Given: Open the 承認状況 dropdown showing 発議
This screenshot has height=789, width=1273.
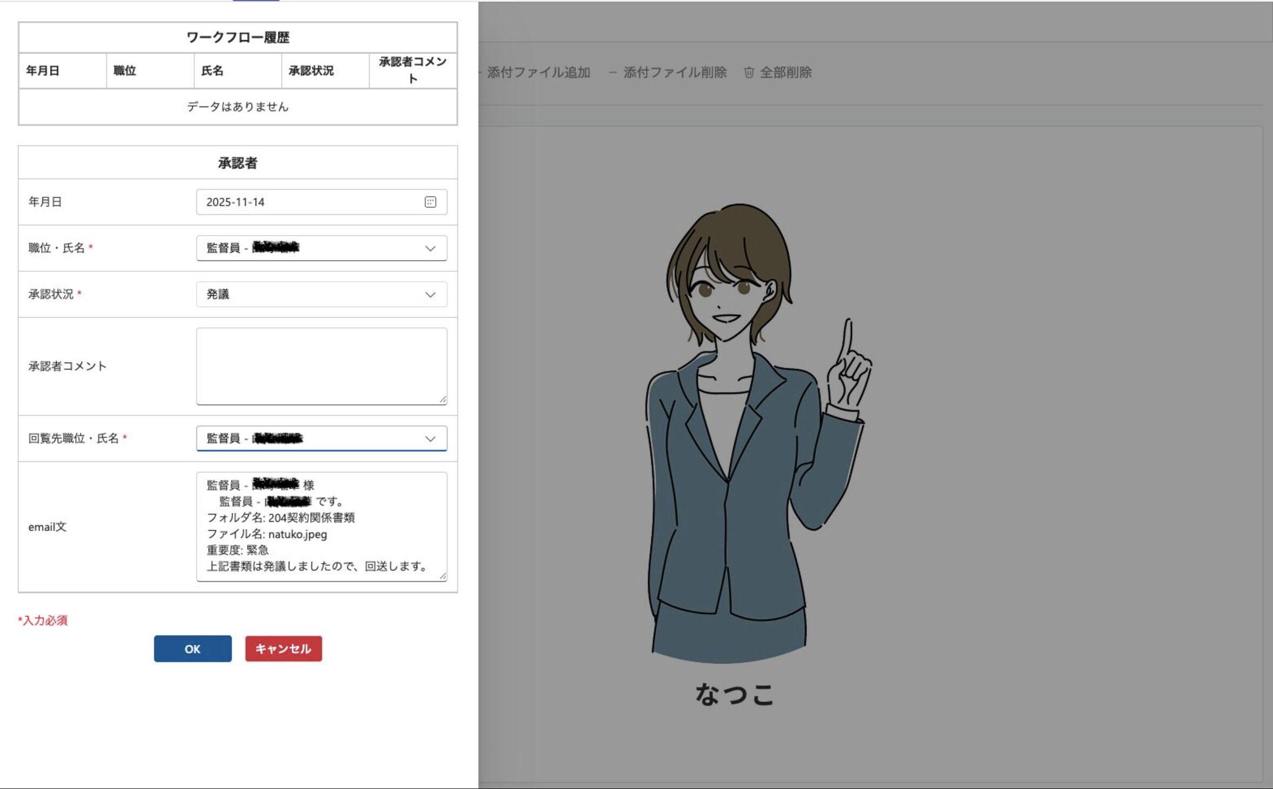Looking at the screenshot, I should coord(321,294).
